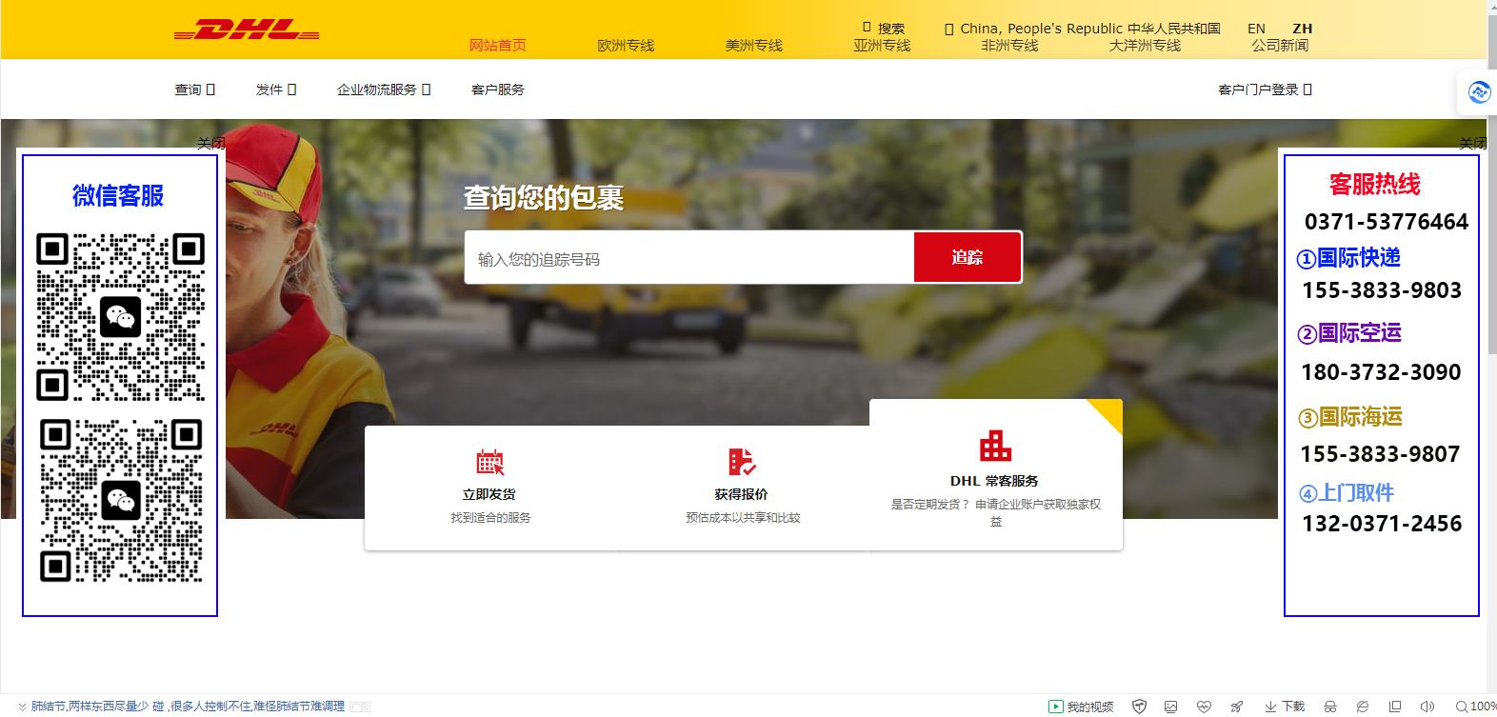The height and width of the screenshot is (717, 1497).
Task: Click the 找到适合的服务 description
Action: pos(490,518)
